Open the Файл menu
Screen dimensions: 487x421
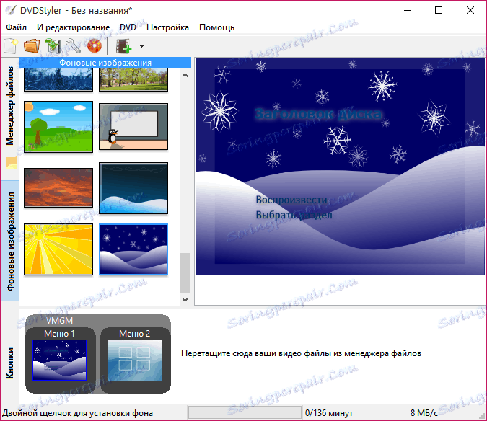[x=16, y=27]
